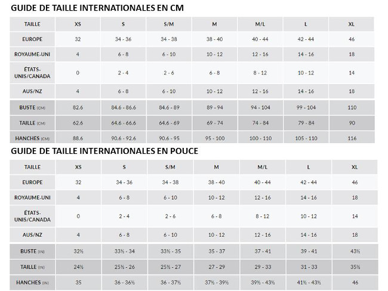The image size is (388, 291).
Task: Click the 69 - 74 waist cell
Action: point(214,123)
